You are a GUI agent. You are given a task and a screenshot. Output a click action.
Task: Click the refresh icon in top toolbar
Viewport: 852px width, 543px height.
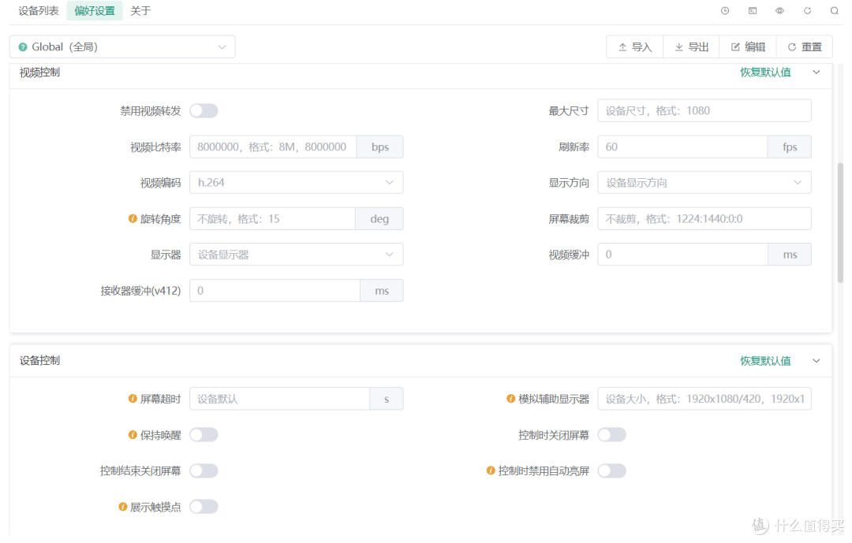coord(807,11)
